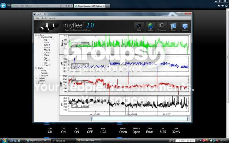Click the left handle of the timeline range slider
The image size is (229, 143).
tap(92, 118)
